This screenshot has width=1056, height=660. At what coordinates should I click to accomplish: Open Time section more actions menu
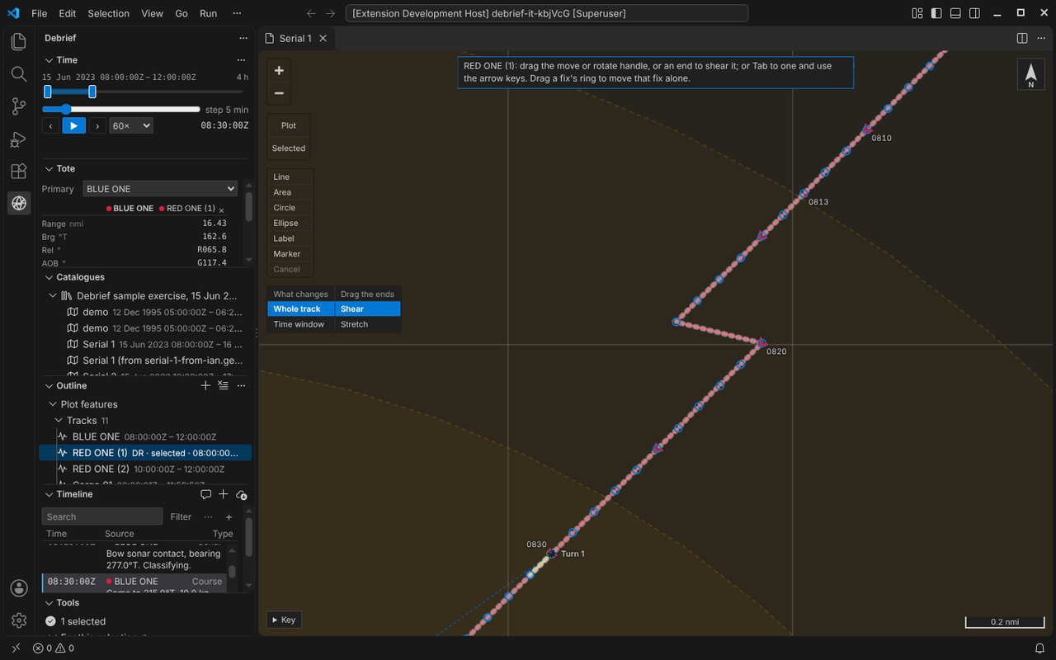241,60
